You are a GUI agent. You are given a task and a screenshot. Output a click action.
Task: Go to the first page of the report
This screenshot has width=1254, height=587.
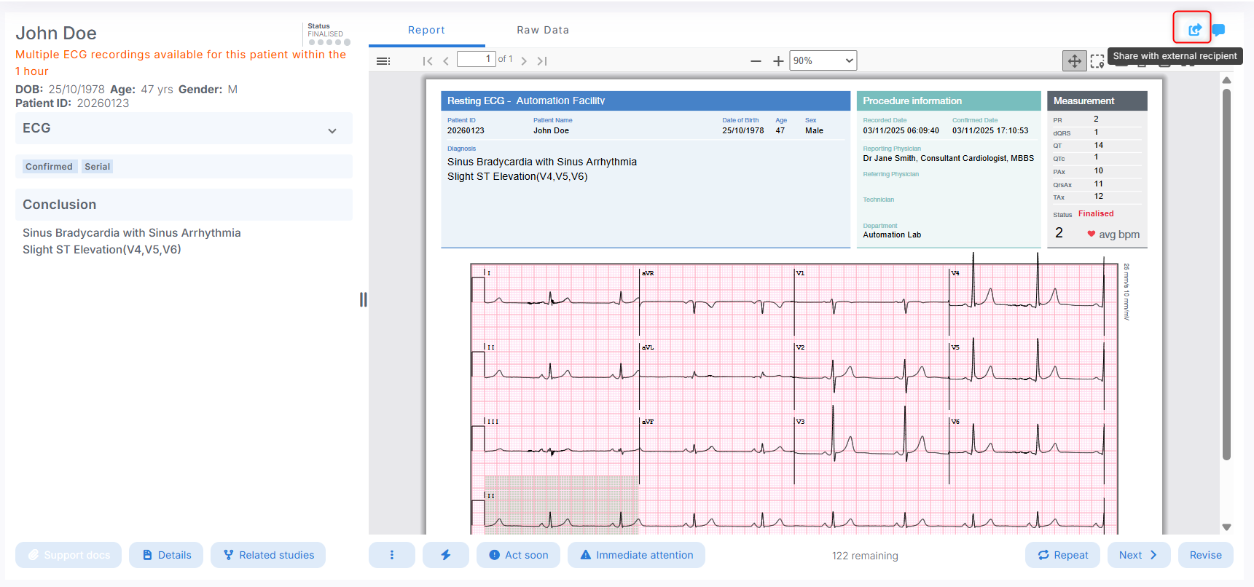click(x=428, y=61)
